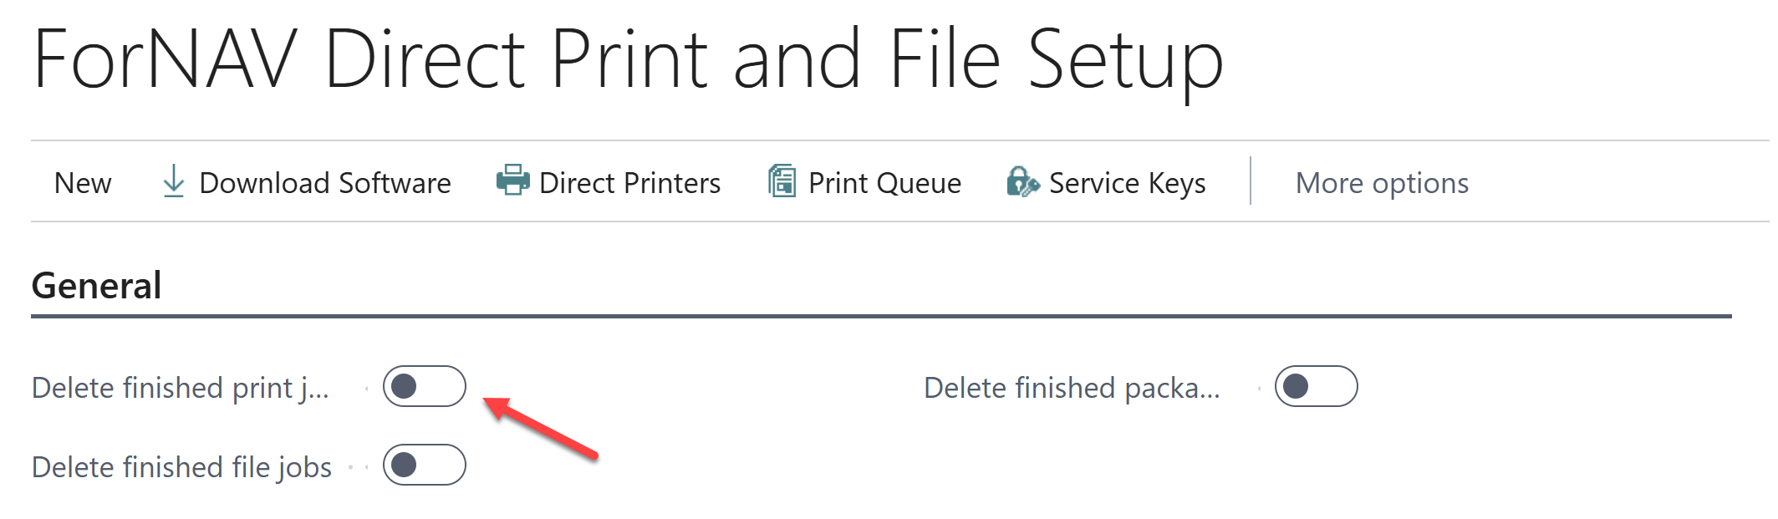Image resolution: width=1778 pixels, height=519 pixels.
Task: Enable the Delete finished file jobs switch
Action: (425, 465)
